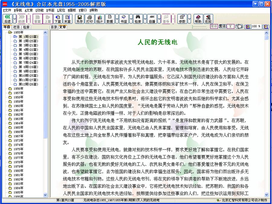Click the 检索 binoculars toolbar button
The height and width of the screenshot is (204, 272).
click(x=138, y=19)
